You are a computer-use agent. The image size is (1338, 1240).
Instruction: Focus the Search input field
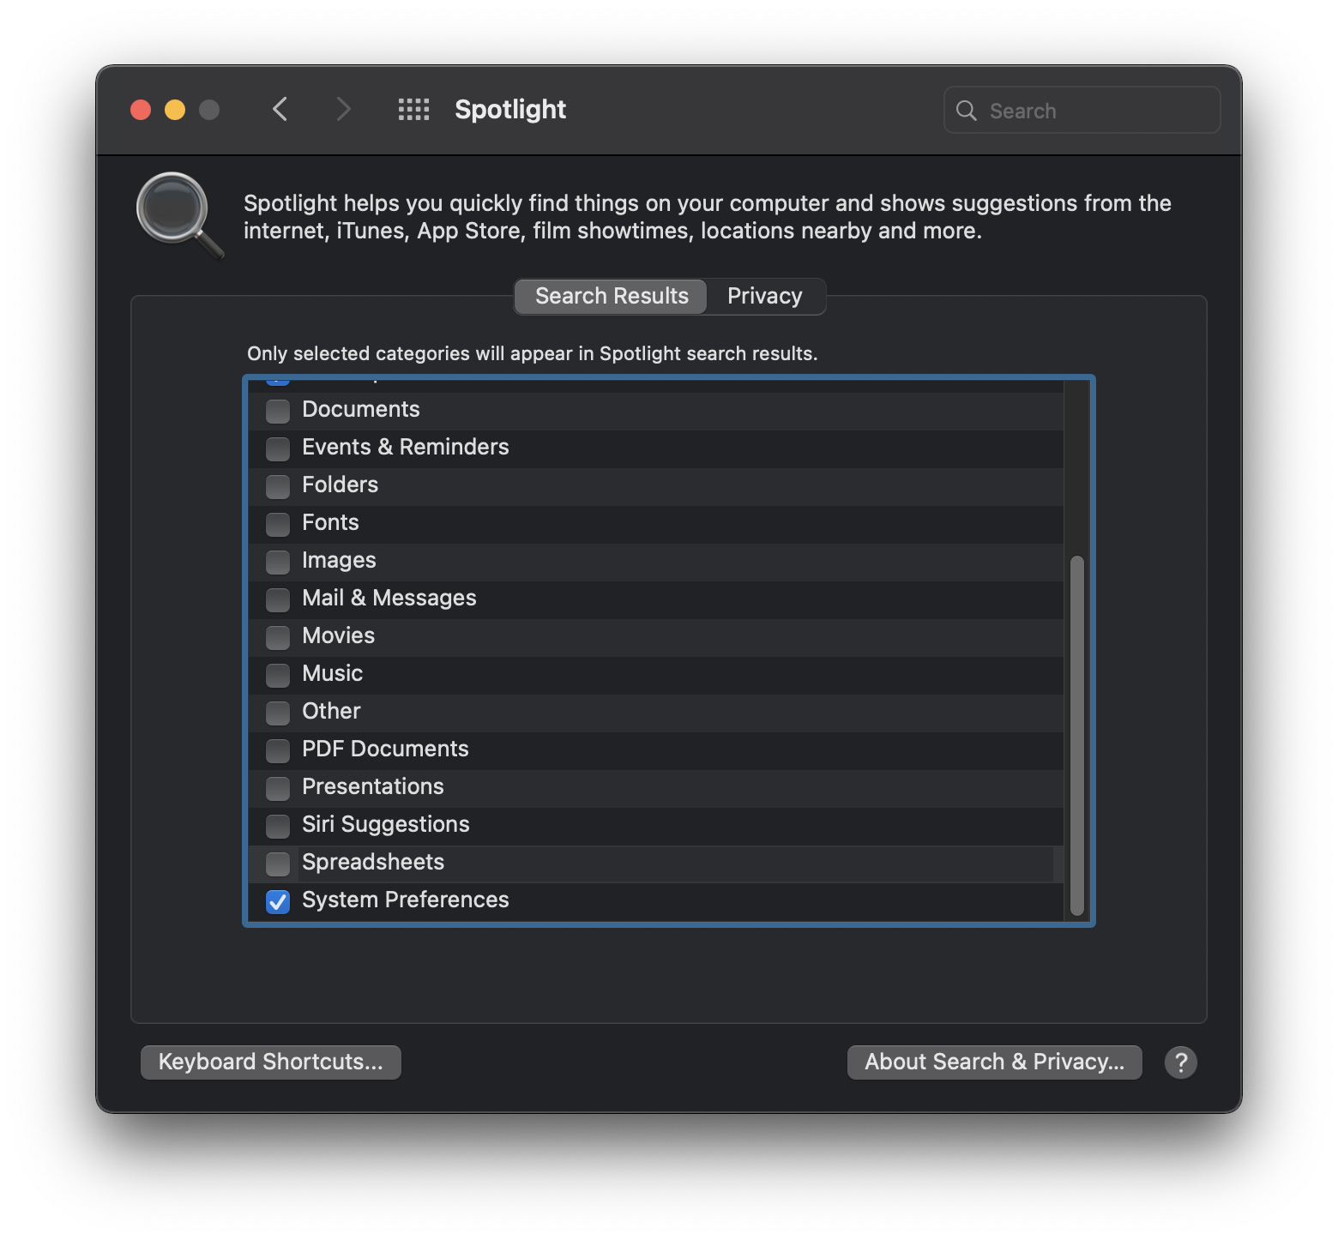pyautogui.click(x=1082, y=111)
